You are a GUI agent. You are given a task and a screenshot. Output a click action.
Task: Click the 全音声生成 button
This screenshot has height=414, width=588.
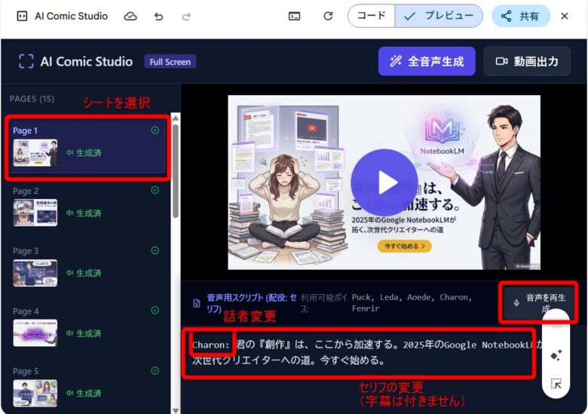click(427, 62)
